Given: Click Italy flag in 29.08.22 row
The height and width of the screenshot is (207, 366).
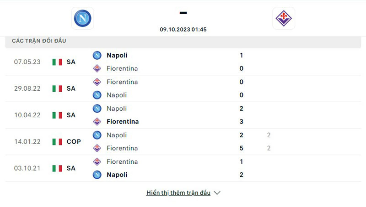Looking at the screenshot, I should tap(57, 88).
